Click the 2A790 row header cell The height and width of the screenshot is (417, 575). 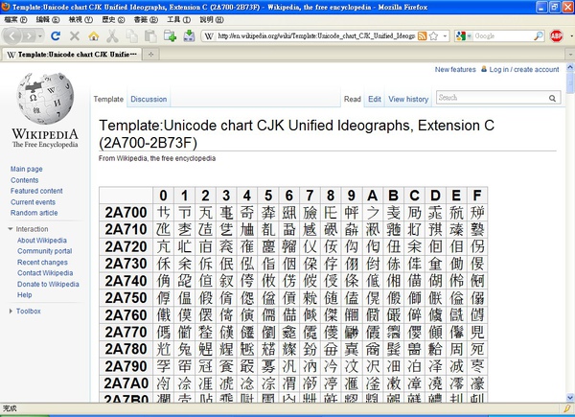coord(126,366)
